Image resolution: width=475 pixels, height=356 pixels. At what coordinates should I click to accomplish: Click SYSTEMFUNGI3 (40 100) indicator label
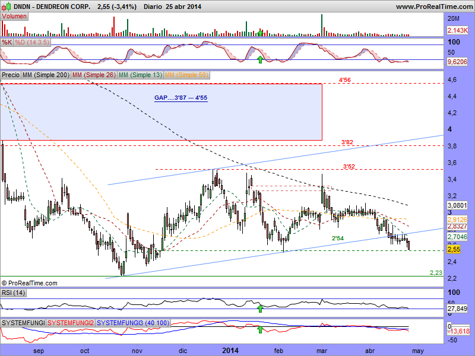[133, 323]
